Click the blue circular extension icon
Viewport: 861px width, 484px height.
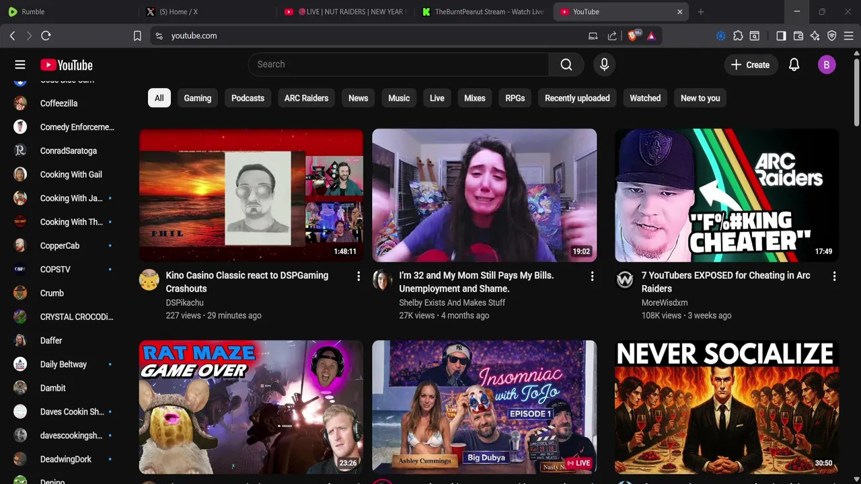click(x=721, y=36)
